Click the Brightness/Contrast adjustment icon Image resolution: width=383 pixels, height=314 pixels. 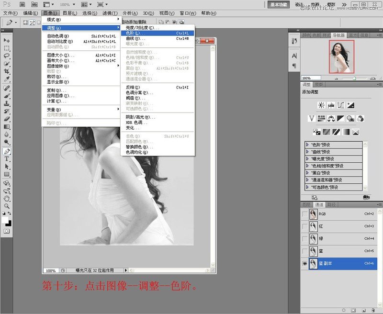321,105
